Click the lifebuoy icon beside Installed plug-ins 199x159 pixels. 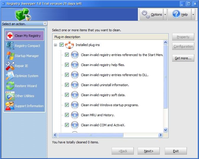69,45
